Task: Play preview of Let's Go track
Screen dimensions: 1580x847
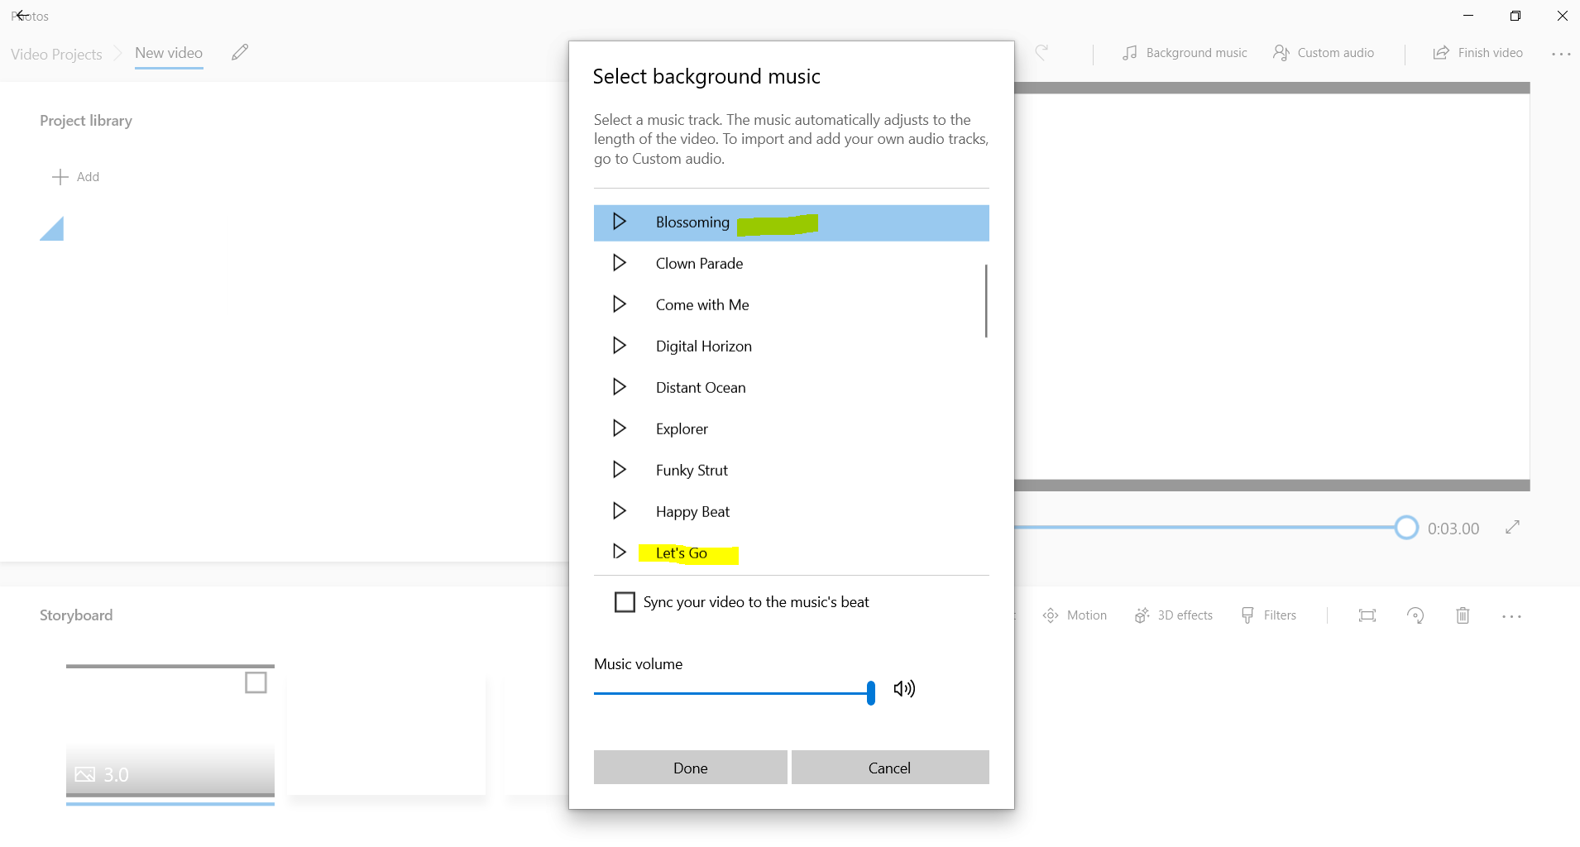Action: coord(619,552)
